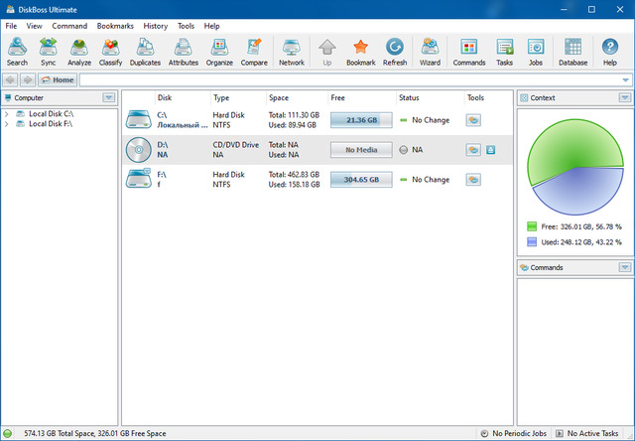This screenshot has height=441, width=635.
Task: Open the Commands panel dropdown arrow
Action: (x=624, y=267)
